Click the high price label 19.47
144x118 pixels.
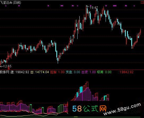pos(94,8)
